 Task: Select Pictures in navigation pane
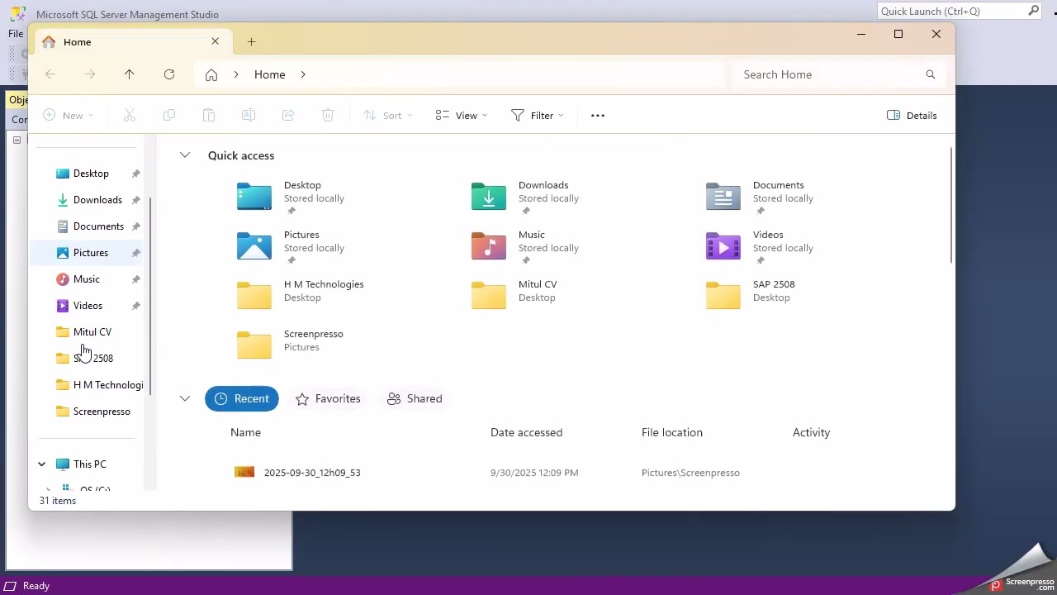[x=88, y=253]
